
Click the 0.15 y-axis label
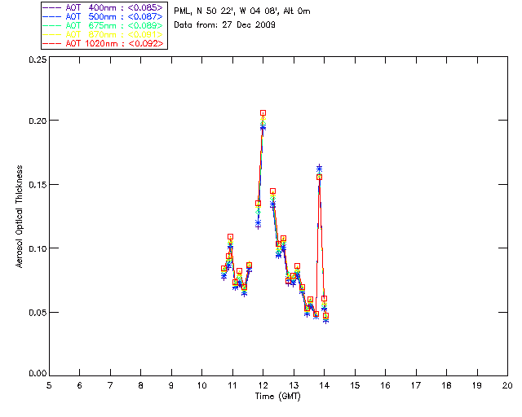(38, 184)
